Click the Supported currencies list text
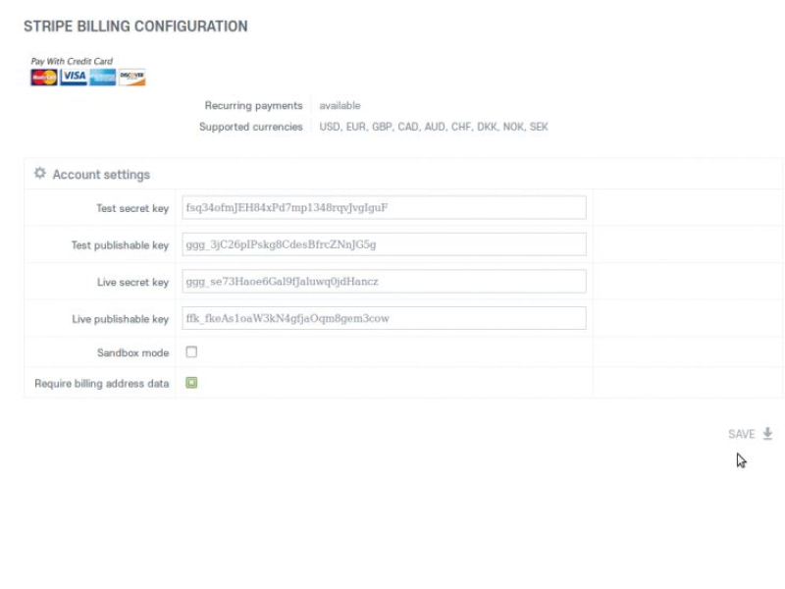785x589 pixels. (434, 127)
